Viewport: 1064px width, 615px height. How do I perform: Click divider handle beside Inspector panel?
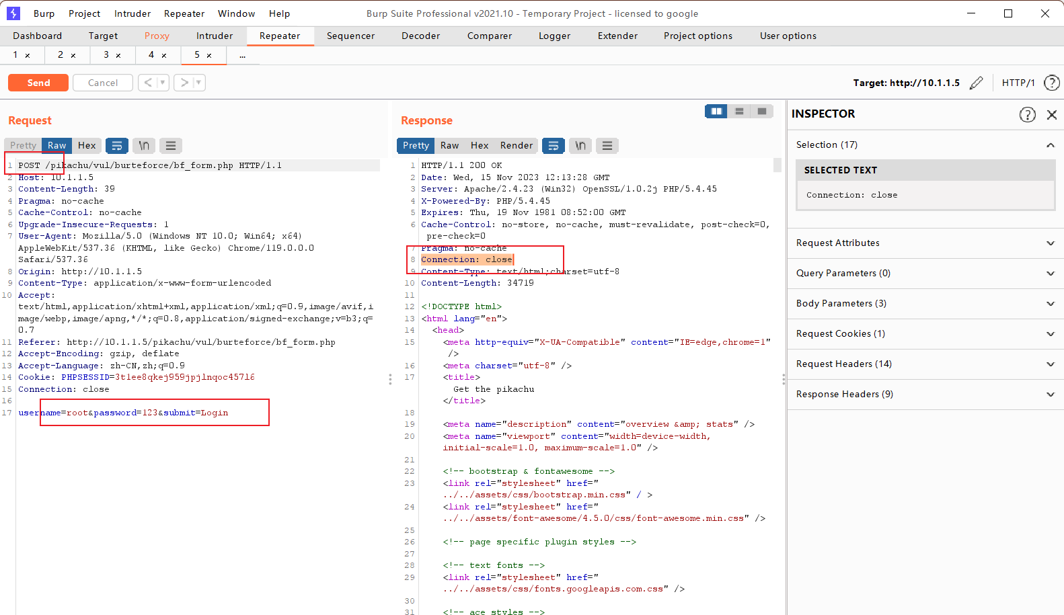(784, 379)
